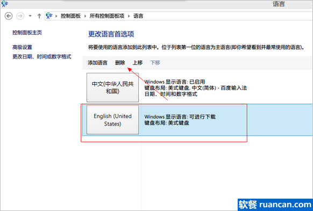
Task: Click 删除 to remove selected language
Action: (x=120, y=63)
